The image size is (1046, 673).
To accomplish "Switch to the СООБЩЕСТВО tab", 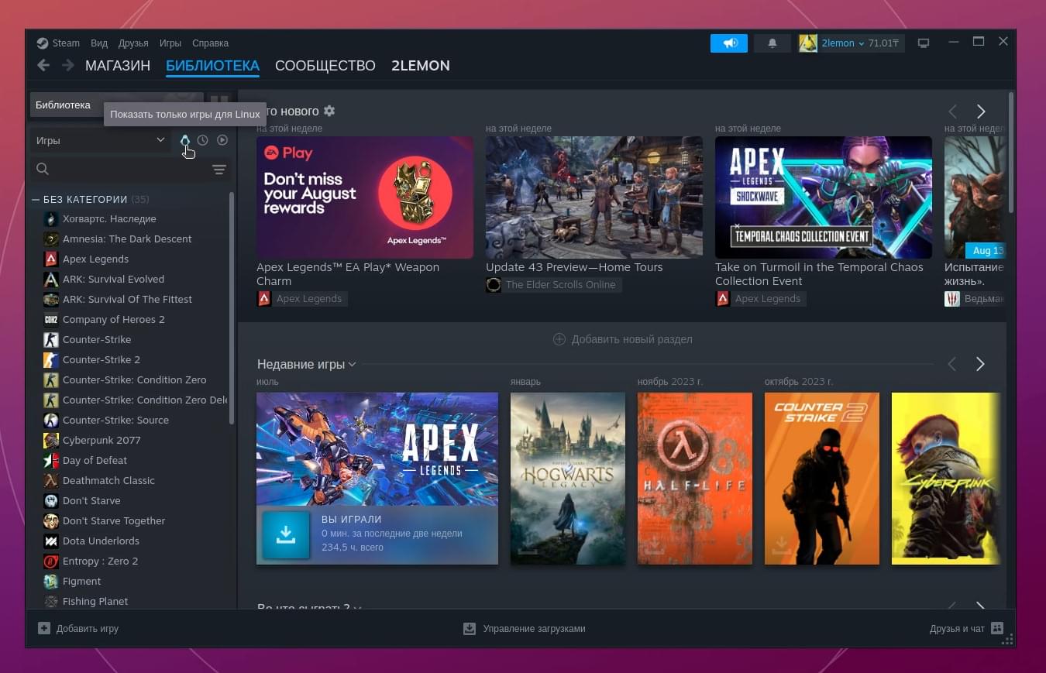I will click(x=325, y=66).
